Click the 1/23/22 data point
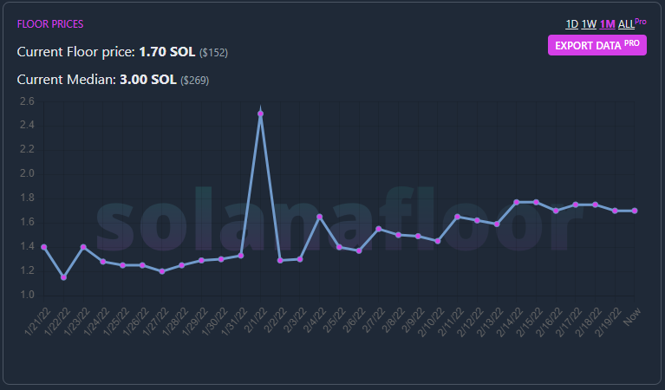The height and width of the screenshot is (390, 665). 83,247
